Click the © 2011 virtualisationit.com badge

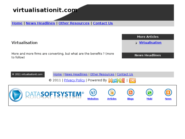(x=28, y=74)
